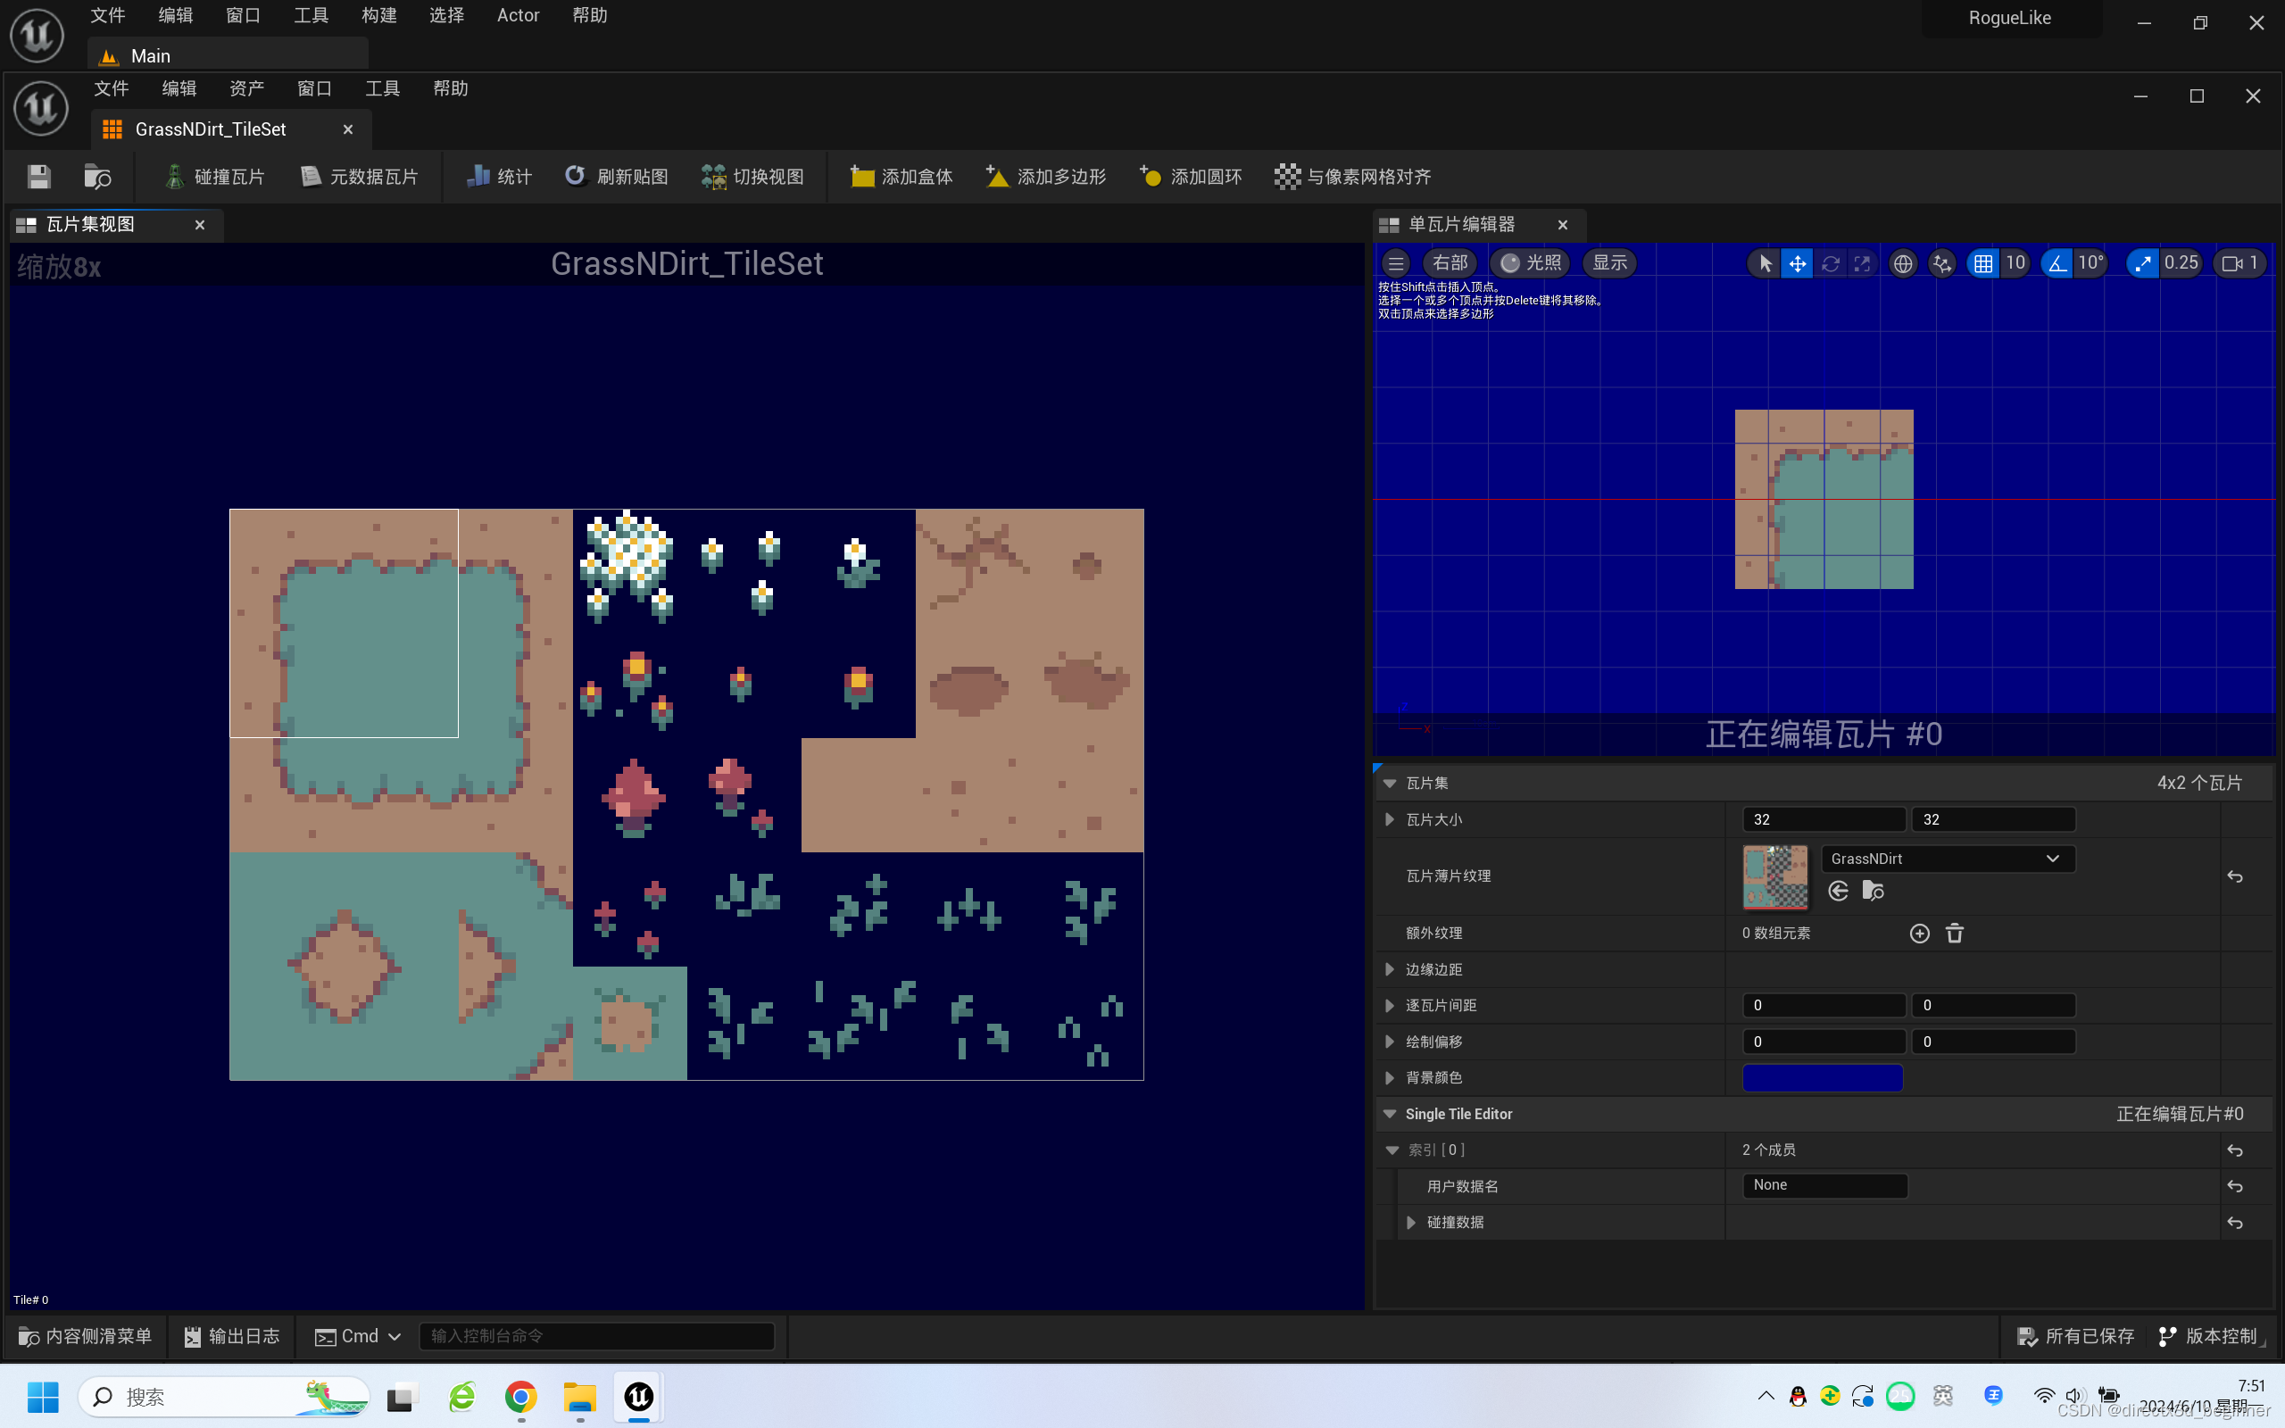The image size is (2285, 1428).
Task: Add a circle with 添加圆环
Action: coord(1191,177)
